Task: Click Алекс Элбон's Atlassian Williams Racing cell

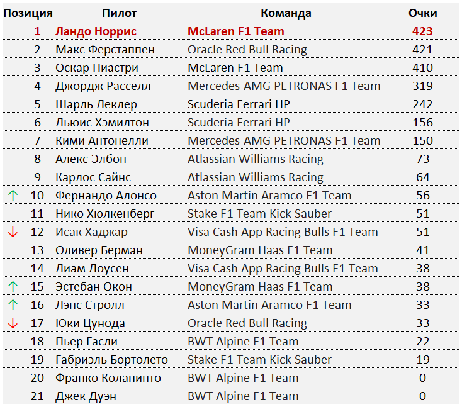Action: pyautogui.click(x=256, y=159)
